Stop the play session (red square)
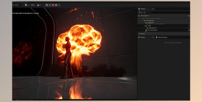 coord(53,5)
